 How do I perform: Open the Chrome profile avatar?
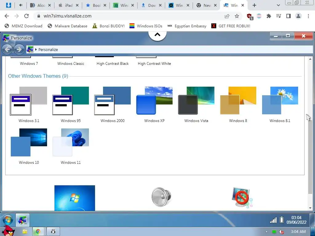coord(298,16)
